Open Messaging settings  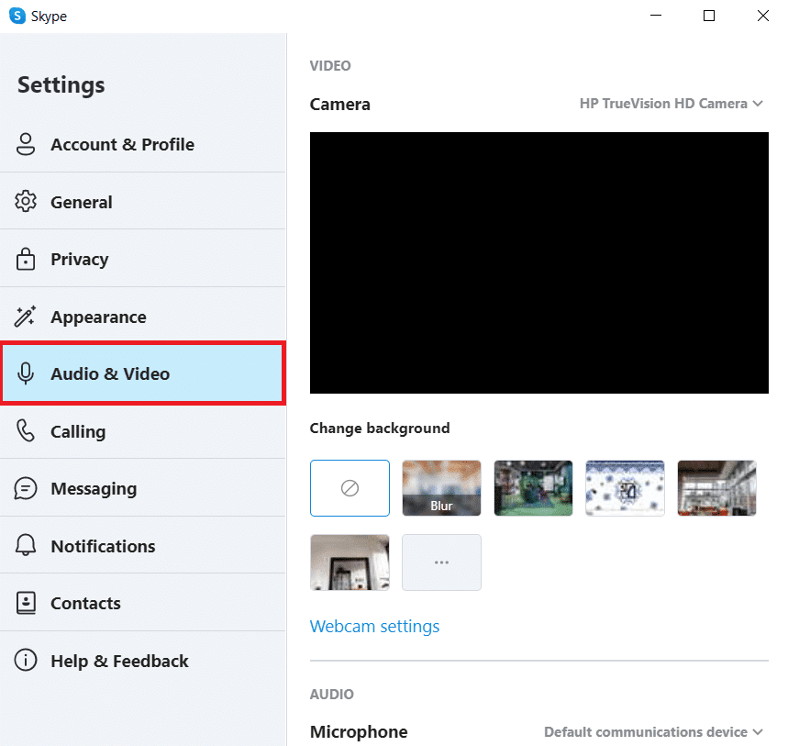tap(143, 488)
